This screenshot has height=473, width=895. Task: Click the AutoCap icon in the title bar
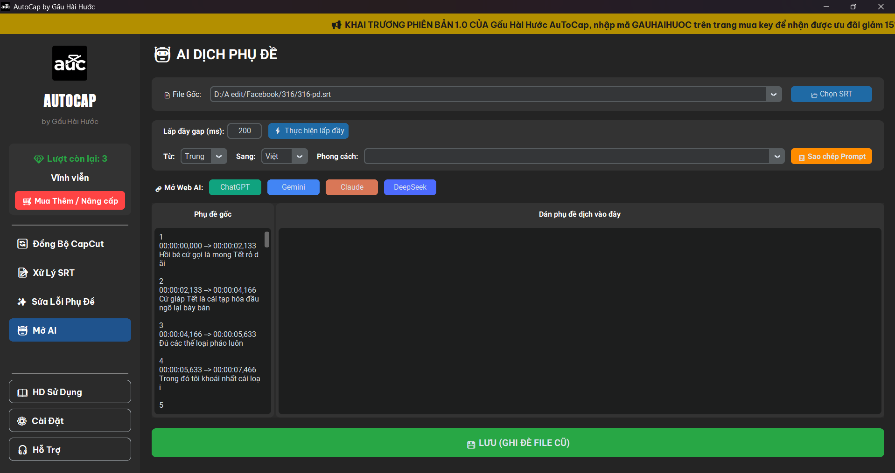click(x=6, y=7)
